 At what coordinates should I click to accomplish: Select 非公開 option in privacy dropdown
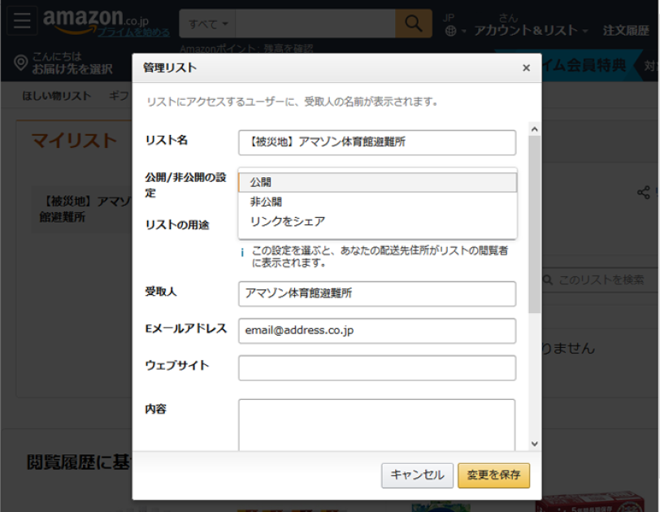coord(377,202)
